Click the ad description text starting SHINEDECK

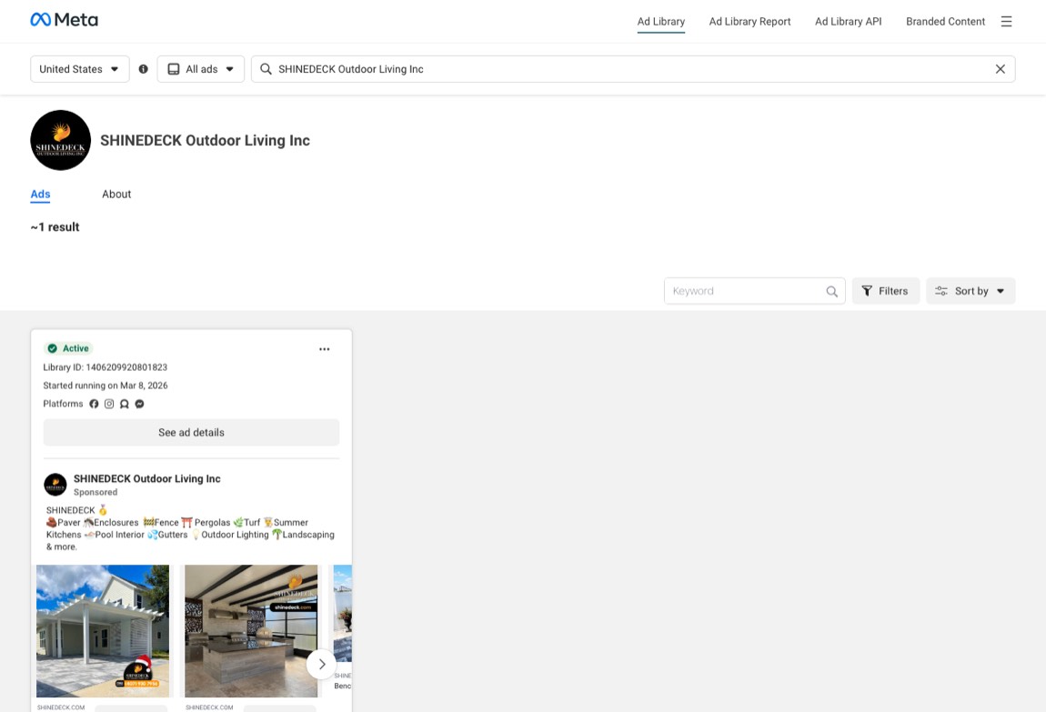[x=191, y=528]
